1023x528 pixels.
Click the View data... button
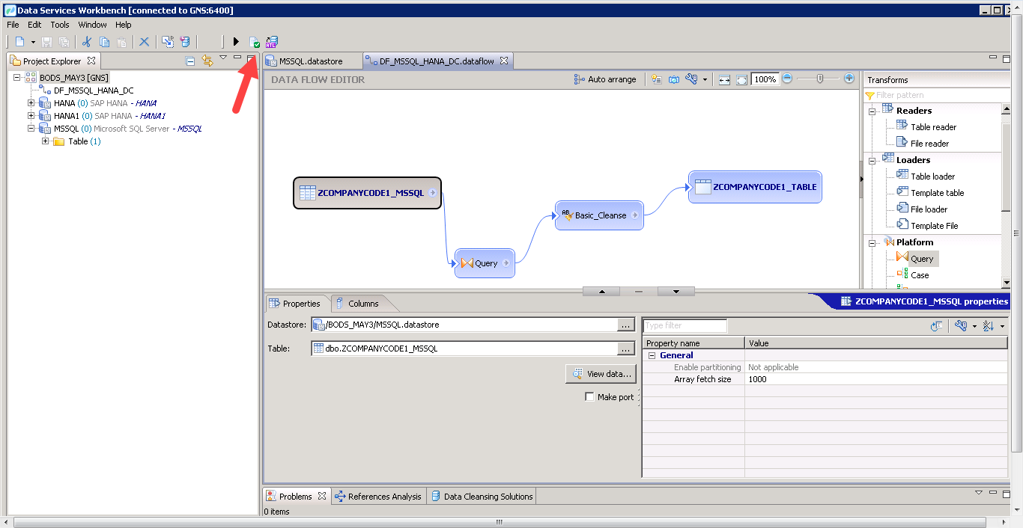601,374
